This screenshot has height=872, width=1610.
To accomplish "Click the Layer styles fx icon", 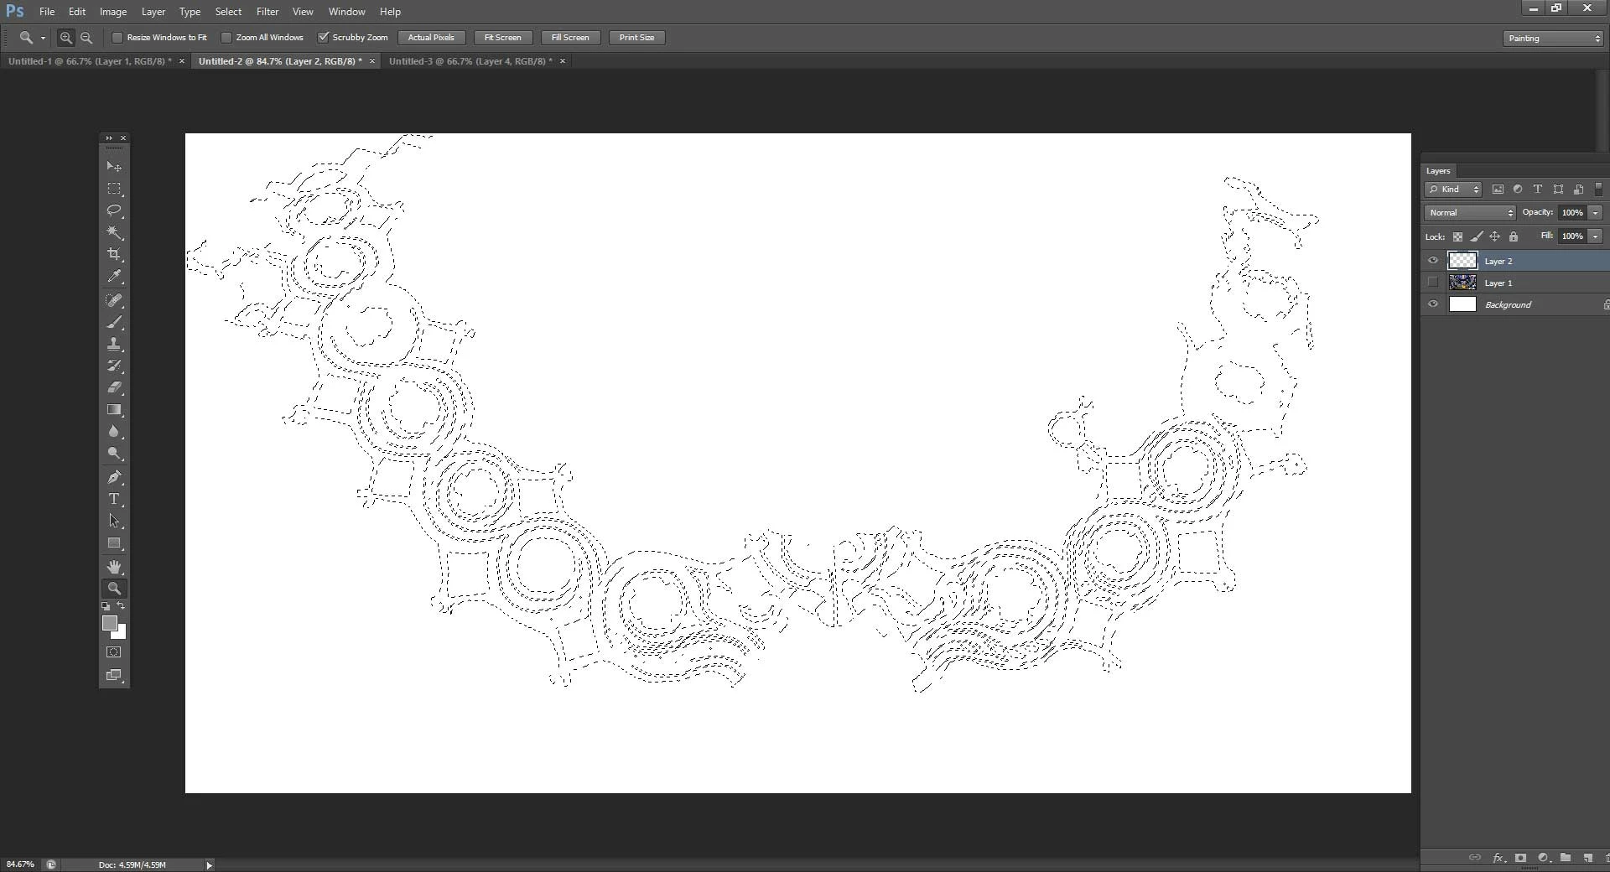I will pos(1498,858).
